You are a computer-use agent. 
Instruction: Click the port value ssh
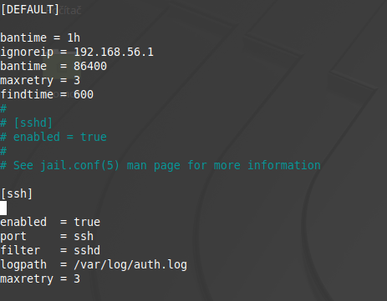(84, 236)
